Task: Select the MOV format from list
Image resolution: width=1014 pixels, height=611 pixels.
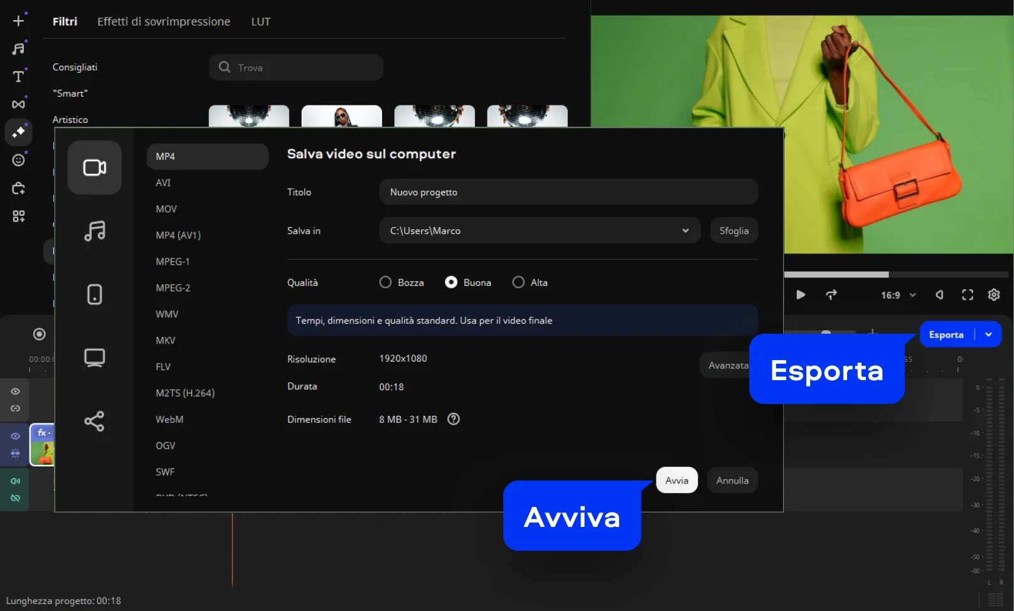Action: (166, 209)
